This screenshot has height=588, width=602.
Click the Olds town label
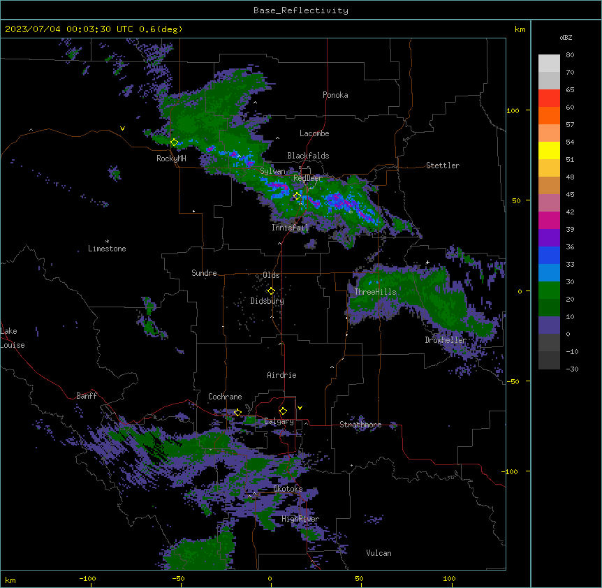[271, 275]
